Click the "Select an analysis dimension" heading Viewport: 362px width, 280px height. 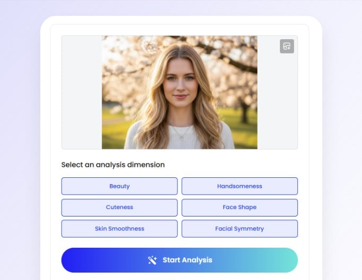(x=113, y=165)
